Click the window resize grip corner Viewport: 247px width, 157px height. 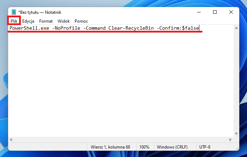pos(237,149)
